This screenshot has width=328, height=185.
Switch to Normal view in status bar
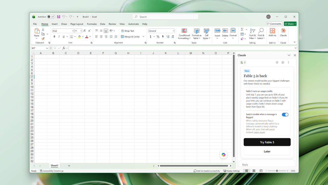247,171
